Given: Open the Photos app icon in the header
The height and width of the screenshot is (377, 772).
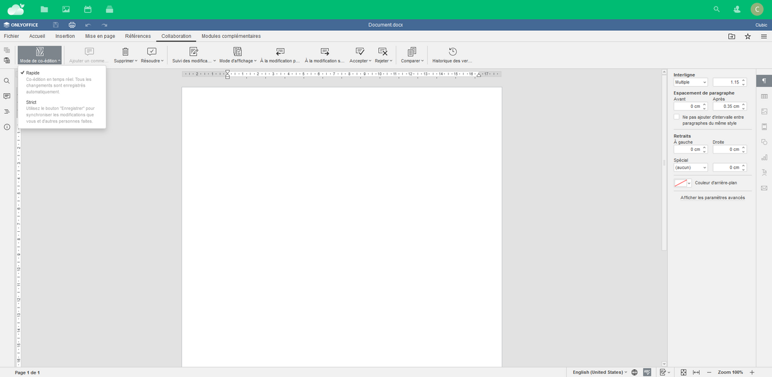Looking at the screenshot, I should (66, 10).
